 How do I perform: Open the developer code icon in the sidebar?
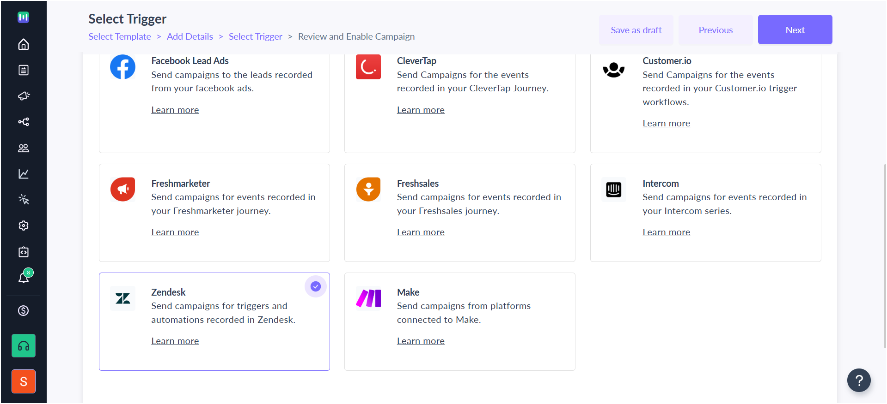coord(24,252)
